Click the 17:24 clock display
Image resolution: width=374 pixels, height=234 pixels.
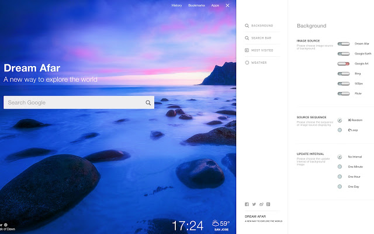click(x=188, y=226)
